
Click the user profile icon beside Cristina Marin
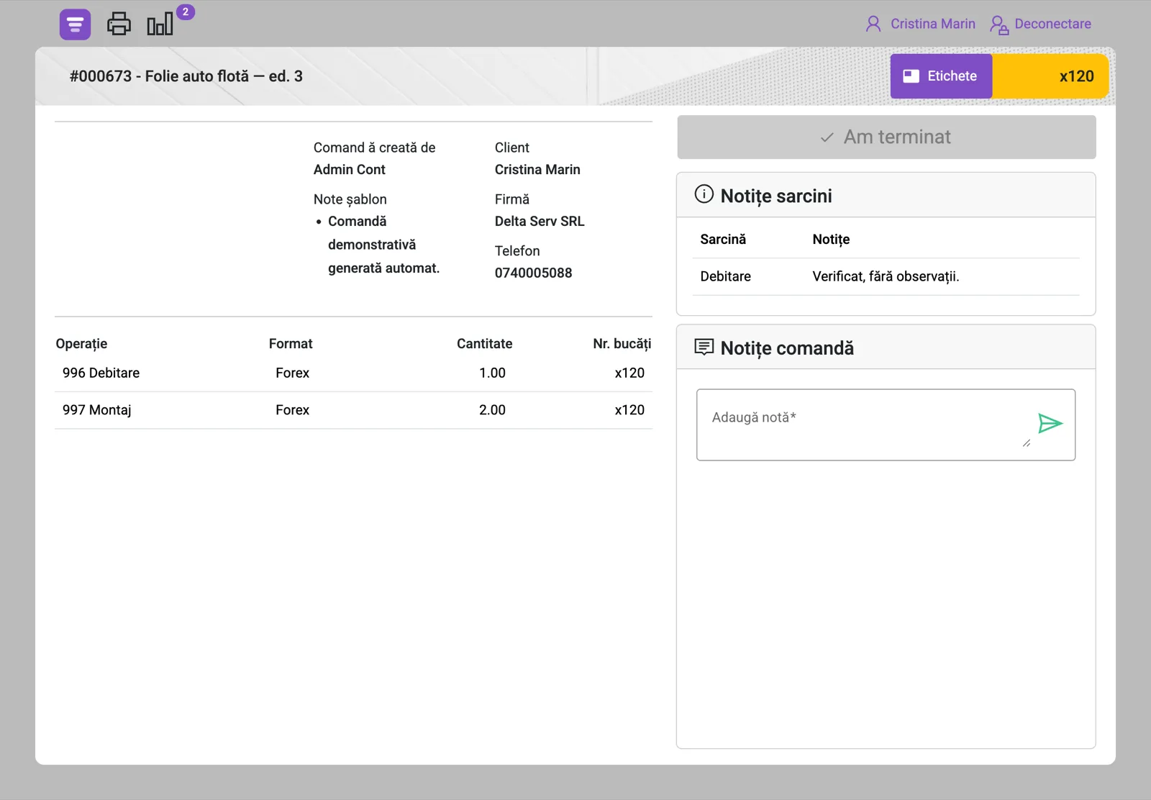pos(873,24)
